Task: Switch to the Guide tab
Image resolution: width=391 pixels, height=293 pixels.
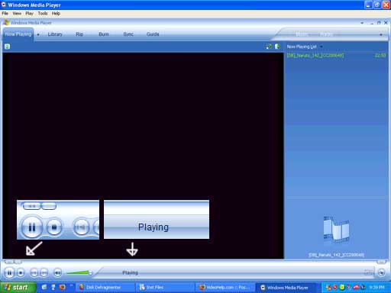Action: point(153,34)
